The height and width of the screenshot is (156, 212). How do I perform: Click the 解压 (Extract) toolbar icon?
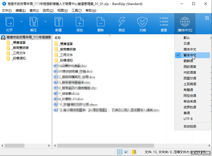tap(33, 24)
